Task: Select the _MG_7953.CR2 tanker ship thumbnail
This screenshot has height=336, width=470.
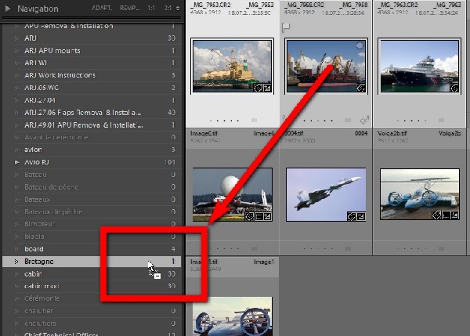Action: pyautogui.click(x=233, y=67)
